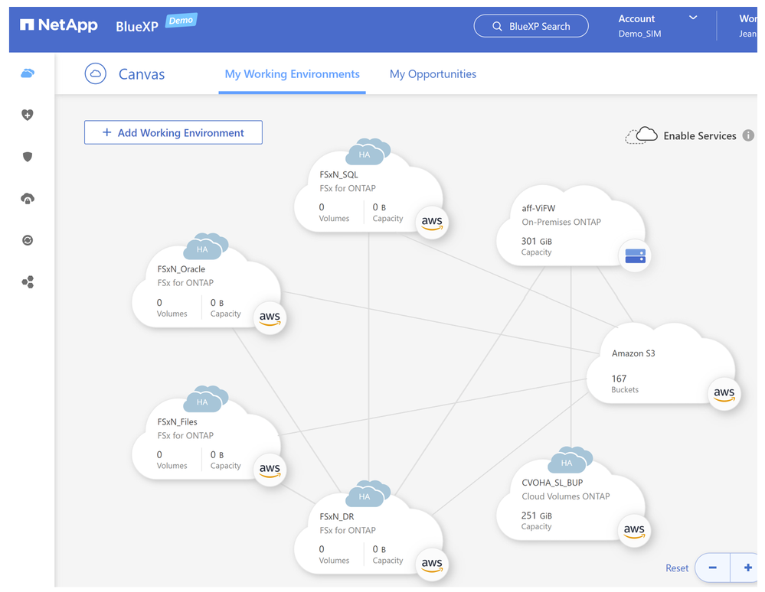Click the Health heart-plus sidebar icon
This screenshot has width=765, height=592.
[28, 115]
